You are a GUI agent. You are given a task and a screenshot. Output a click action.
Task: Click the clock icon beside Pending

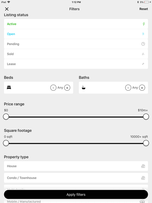143,44
